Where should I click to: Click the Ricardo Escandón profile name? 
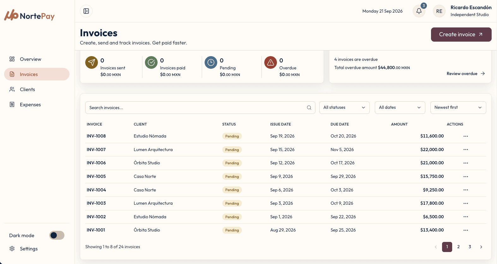pos(471,8)
